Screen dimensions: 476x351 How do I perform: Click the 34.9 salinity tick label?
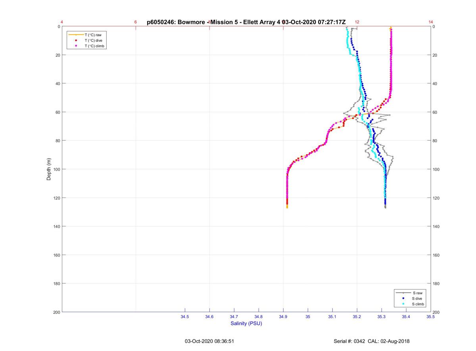[x=283, y=317]
